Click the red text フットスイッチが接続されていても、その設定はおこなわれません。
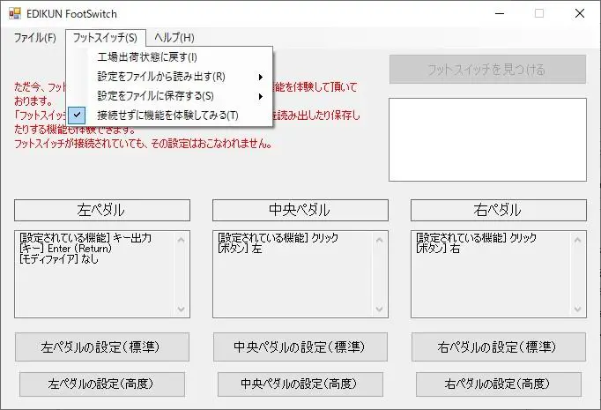 [144, 144]
